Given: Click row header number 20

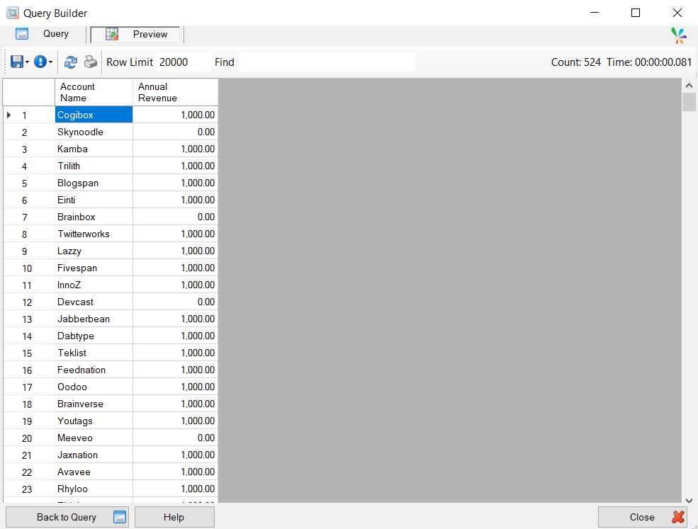Looking at the screenshot, I should [x=29, y=438].
